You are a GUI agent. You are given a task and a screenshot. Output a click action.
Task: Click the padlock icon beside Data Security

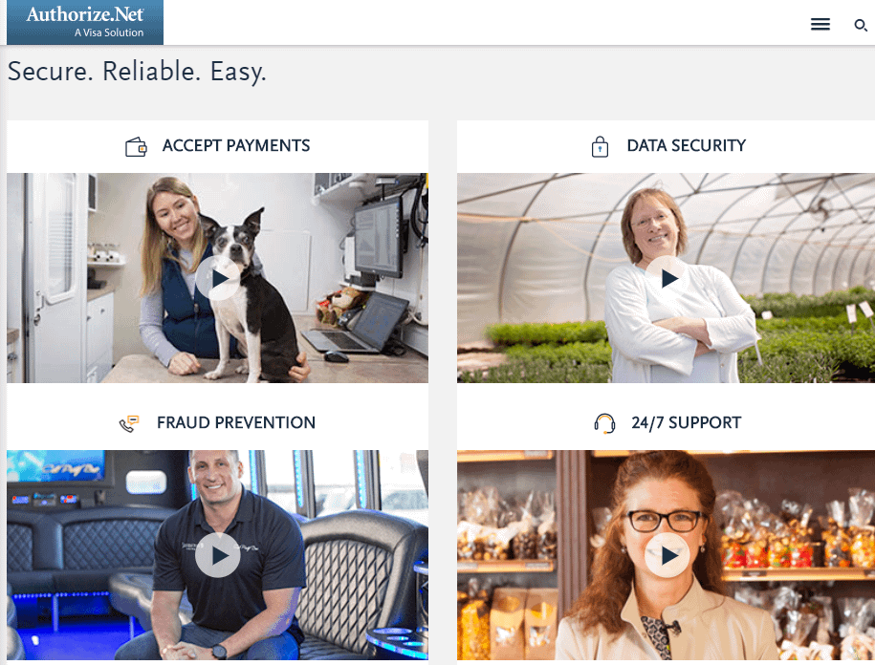(x=600, y=146)
